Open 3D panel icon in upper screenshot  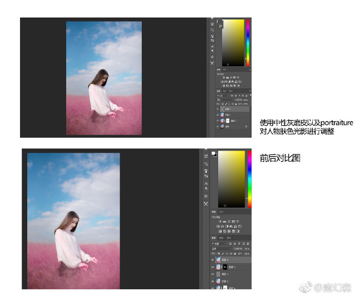coord(212,57)
